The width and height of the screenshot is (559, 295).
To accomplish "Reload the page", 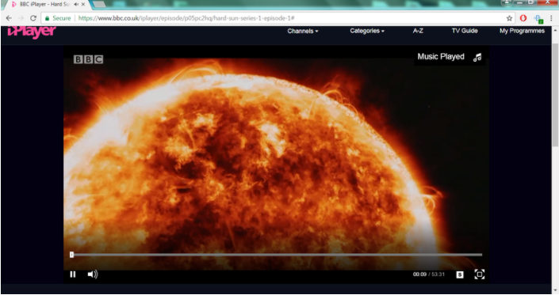I will tap(33, 18).
